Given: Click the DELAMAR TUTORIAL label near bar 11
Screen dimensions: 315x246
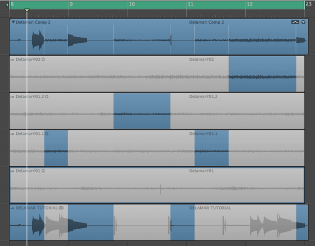Looking at the screenshot, I should click(x=210, y=208).
